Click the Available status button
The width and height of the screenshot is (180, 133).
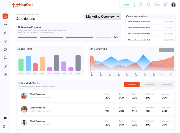tap(127, 5)
